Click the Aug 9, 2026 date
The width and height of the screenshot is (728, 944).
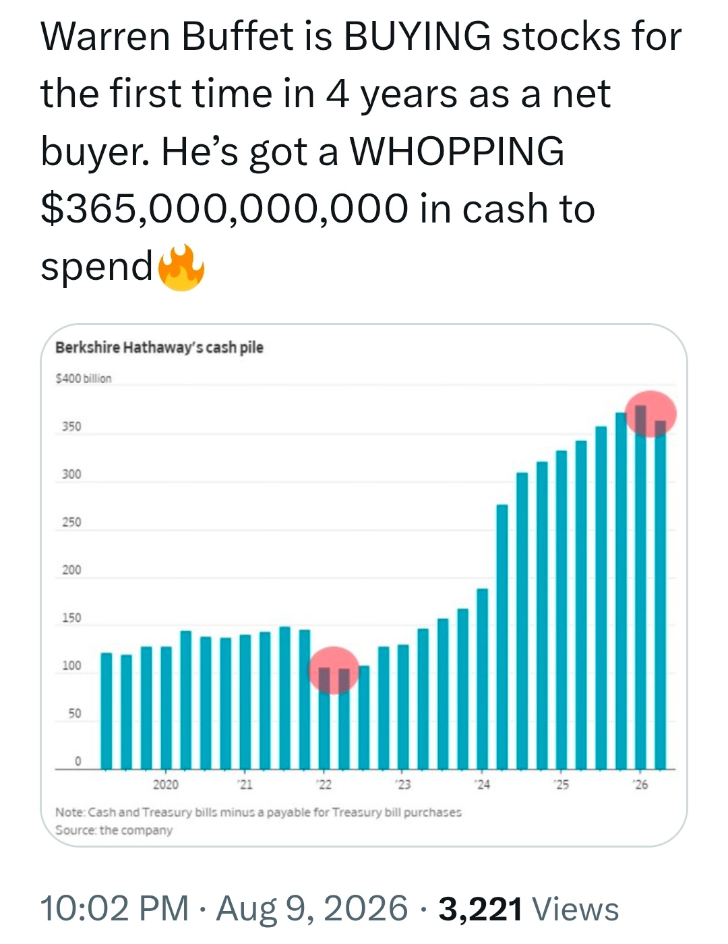(312, 908)
